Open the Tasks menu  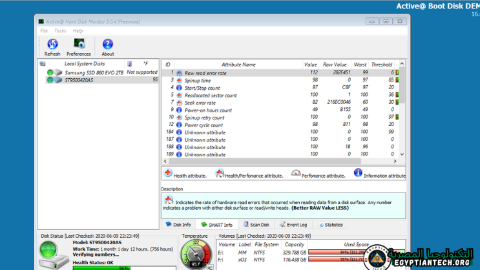coord(60,30)
